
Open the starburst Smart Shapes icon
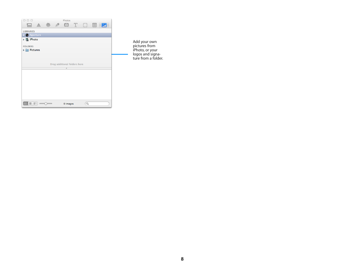(48, 25)
